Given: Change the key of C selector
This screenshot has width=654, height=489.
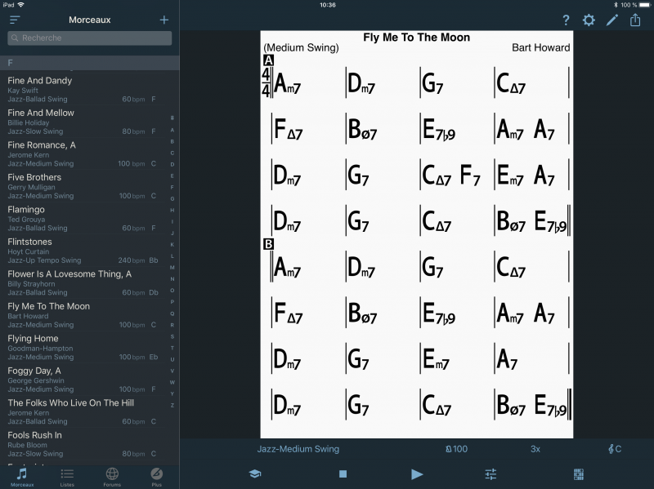Looking at the screenshot, I should [x=615, y=449].
